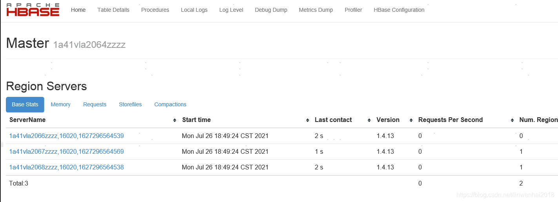Open region server 1a41vla2068zzzz link

point(66,167)
